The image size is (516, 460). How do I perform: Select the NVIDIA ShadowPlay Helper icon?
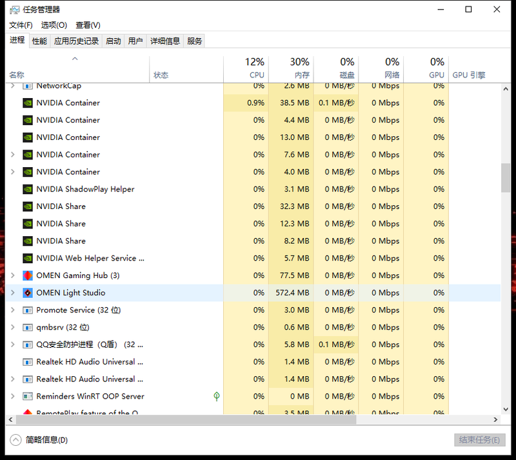(x=28, y=189)
